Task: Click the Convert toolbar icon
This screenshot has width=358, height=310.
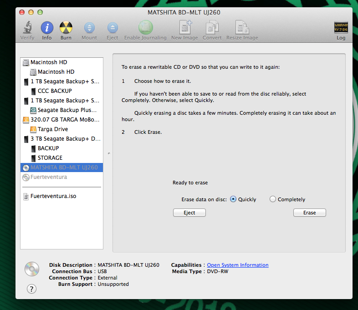Action: pyautogui.click(x=212, y=27)
